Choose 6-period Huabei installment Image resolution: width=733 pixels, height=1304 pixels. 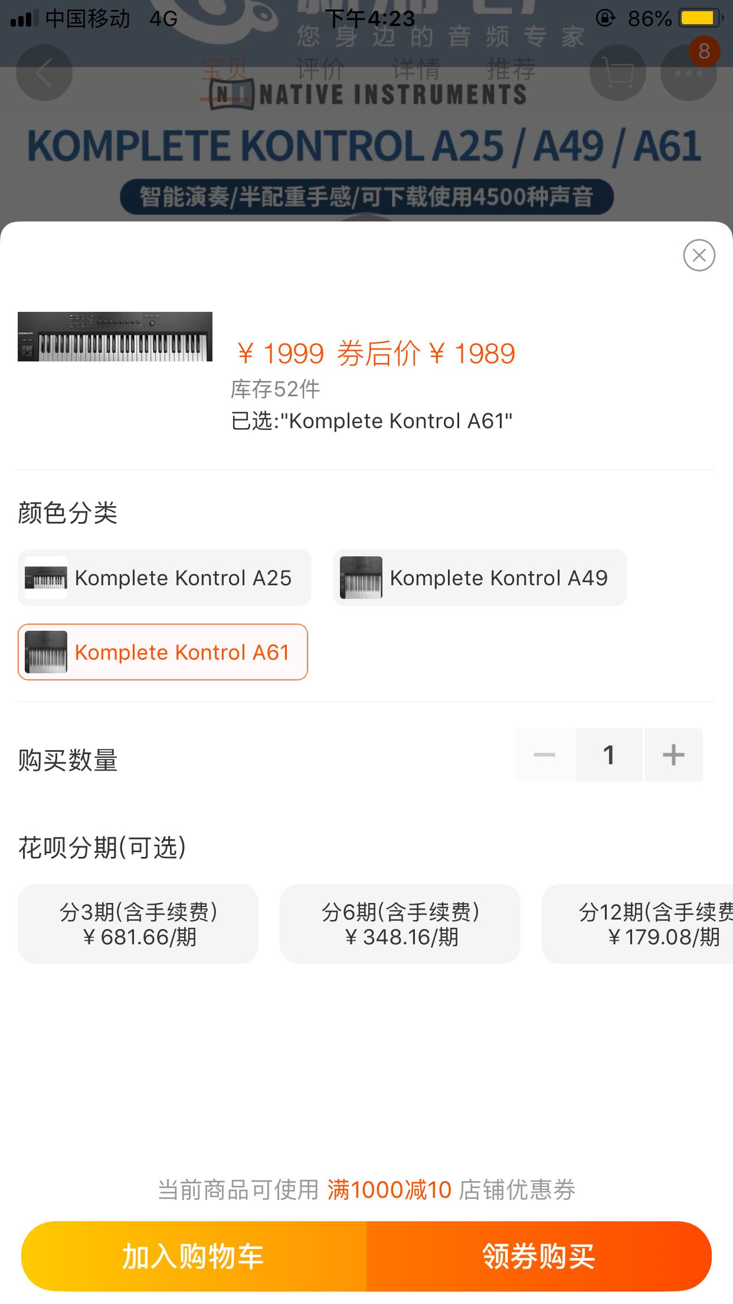coord(400,924)
